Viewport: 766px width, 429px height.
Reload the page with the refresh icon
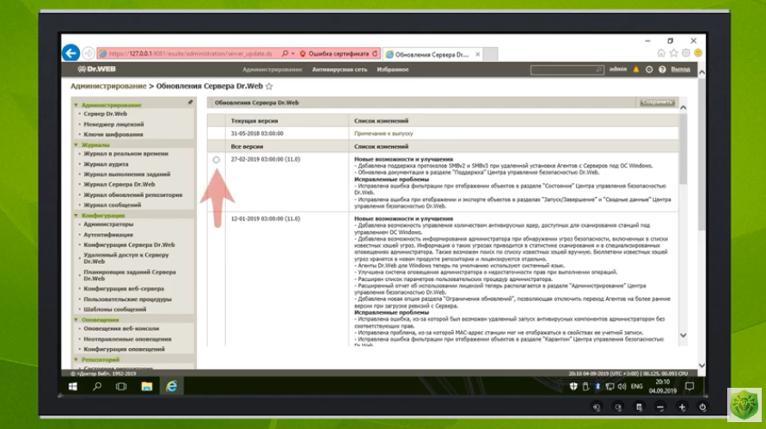pos(375,54)
